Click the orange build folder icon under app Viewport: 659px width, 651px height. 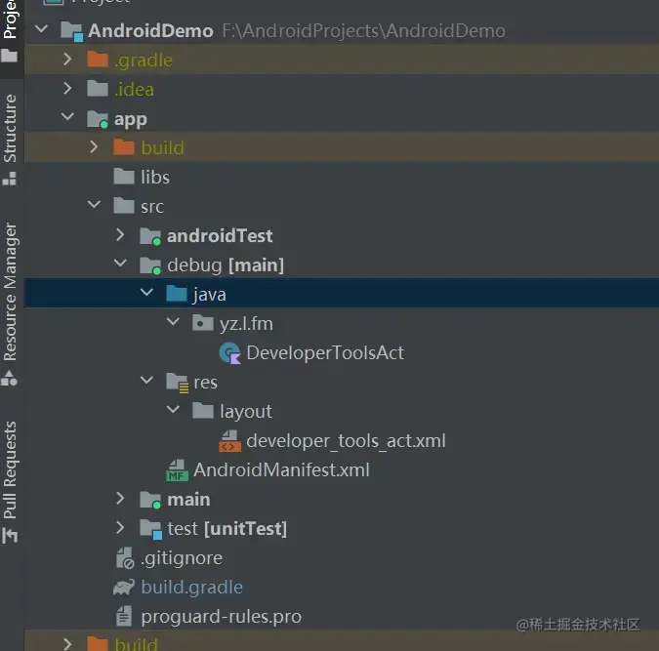pos(124,147)
